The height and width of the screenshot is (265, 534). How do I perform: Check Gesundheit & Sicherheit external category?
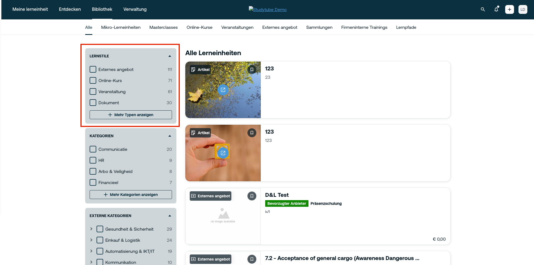click(100, 229)
